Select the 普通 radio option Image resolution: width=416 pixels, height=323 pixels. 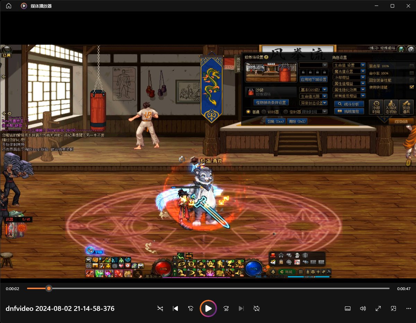(x=248, y=112)
